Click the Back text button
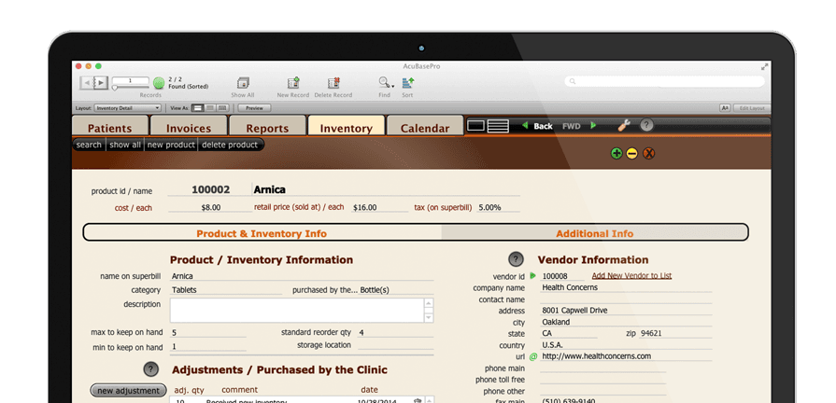836x403 pixels. 544,126
